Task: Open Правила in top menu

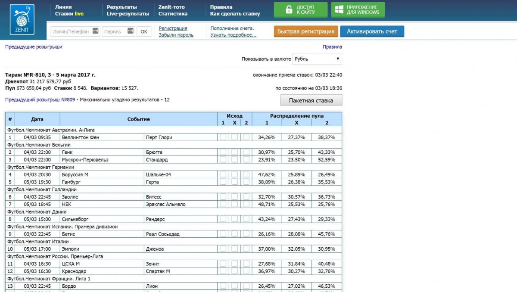Action: point(221,7)
